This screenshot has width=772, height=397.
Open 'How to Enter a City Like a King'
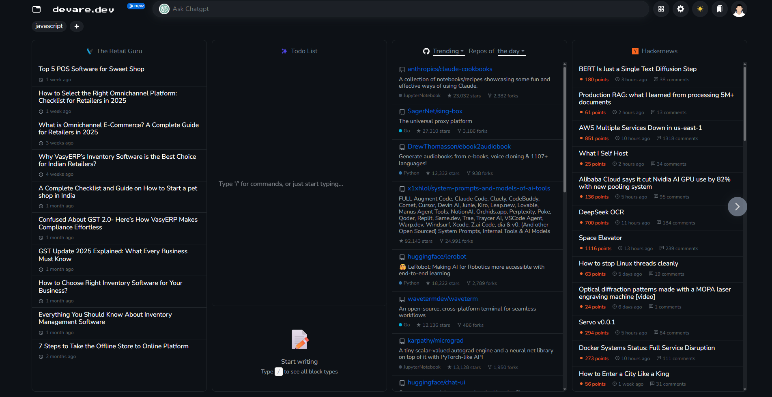coord(624,374)
